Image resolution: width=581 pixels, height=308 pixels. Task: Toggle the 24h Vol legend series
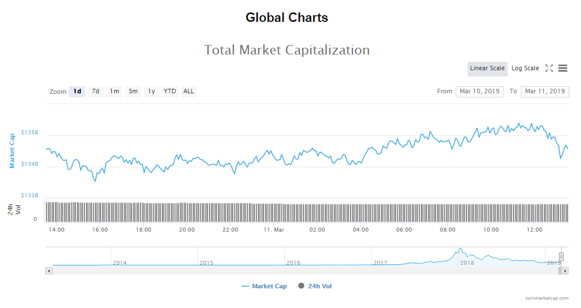[x=315, y=286]
